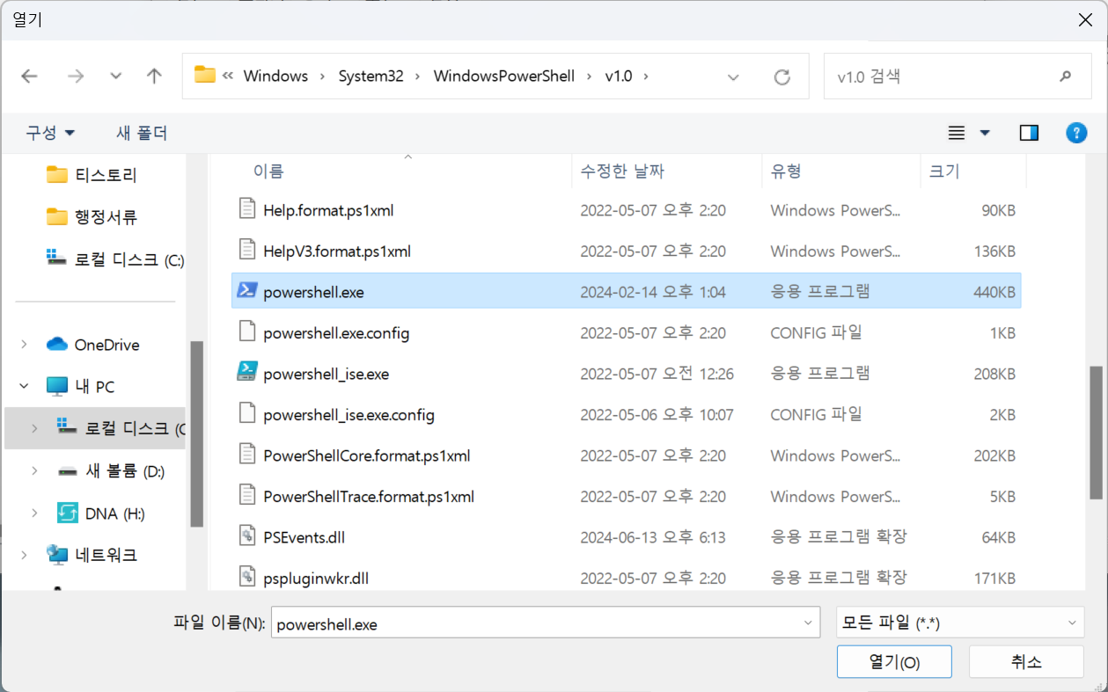1108x692 pixels.
Task: Select 새 볼륨 (D:) drive
Action: (112, 471)
